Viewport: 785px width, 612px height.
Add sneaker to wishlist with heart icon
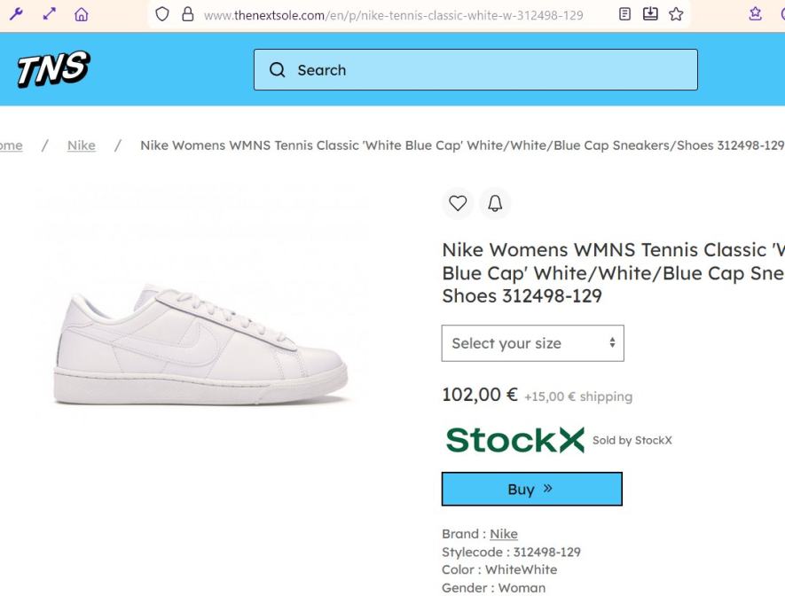pos(458,204)
